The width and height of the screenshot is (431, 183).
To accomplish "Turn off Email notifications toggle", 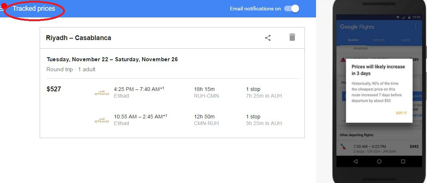I will point(292,9).
